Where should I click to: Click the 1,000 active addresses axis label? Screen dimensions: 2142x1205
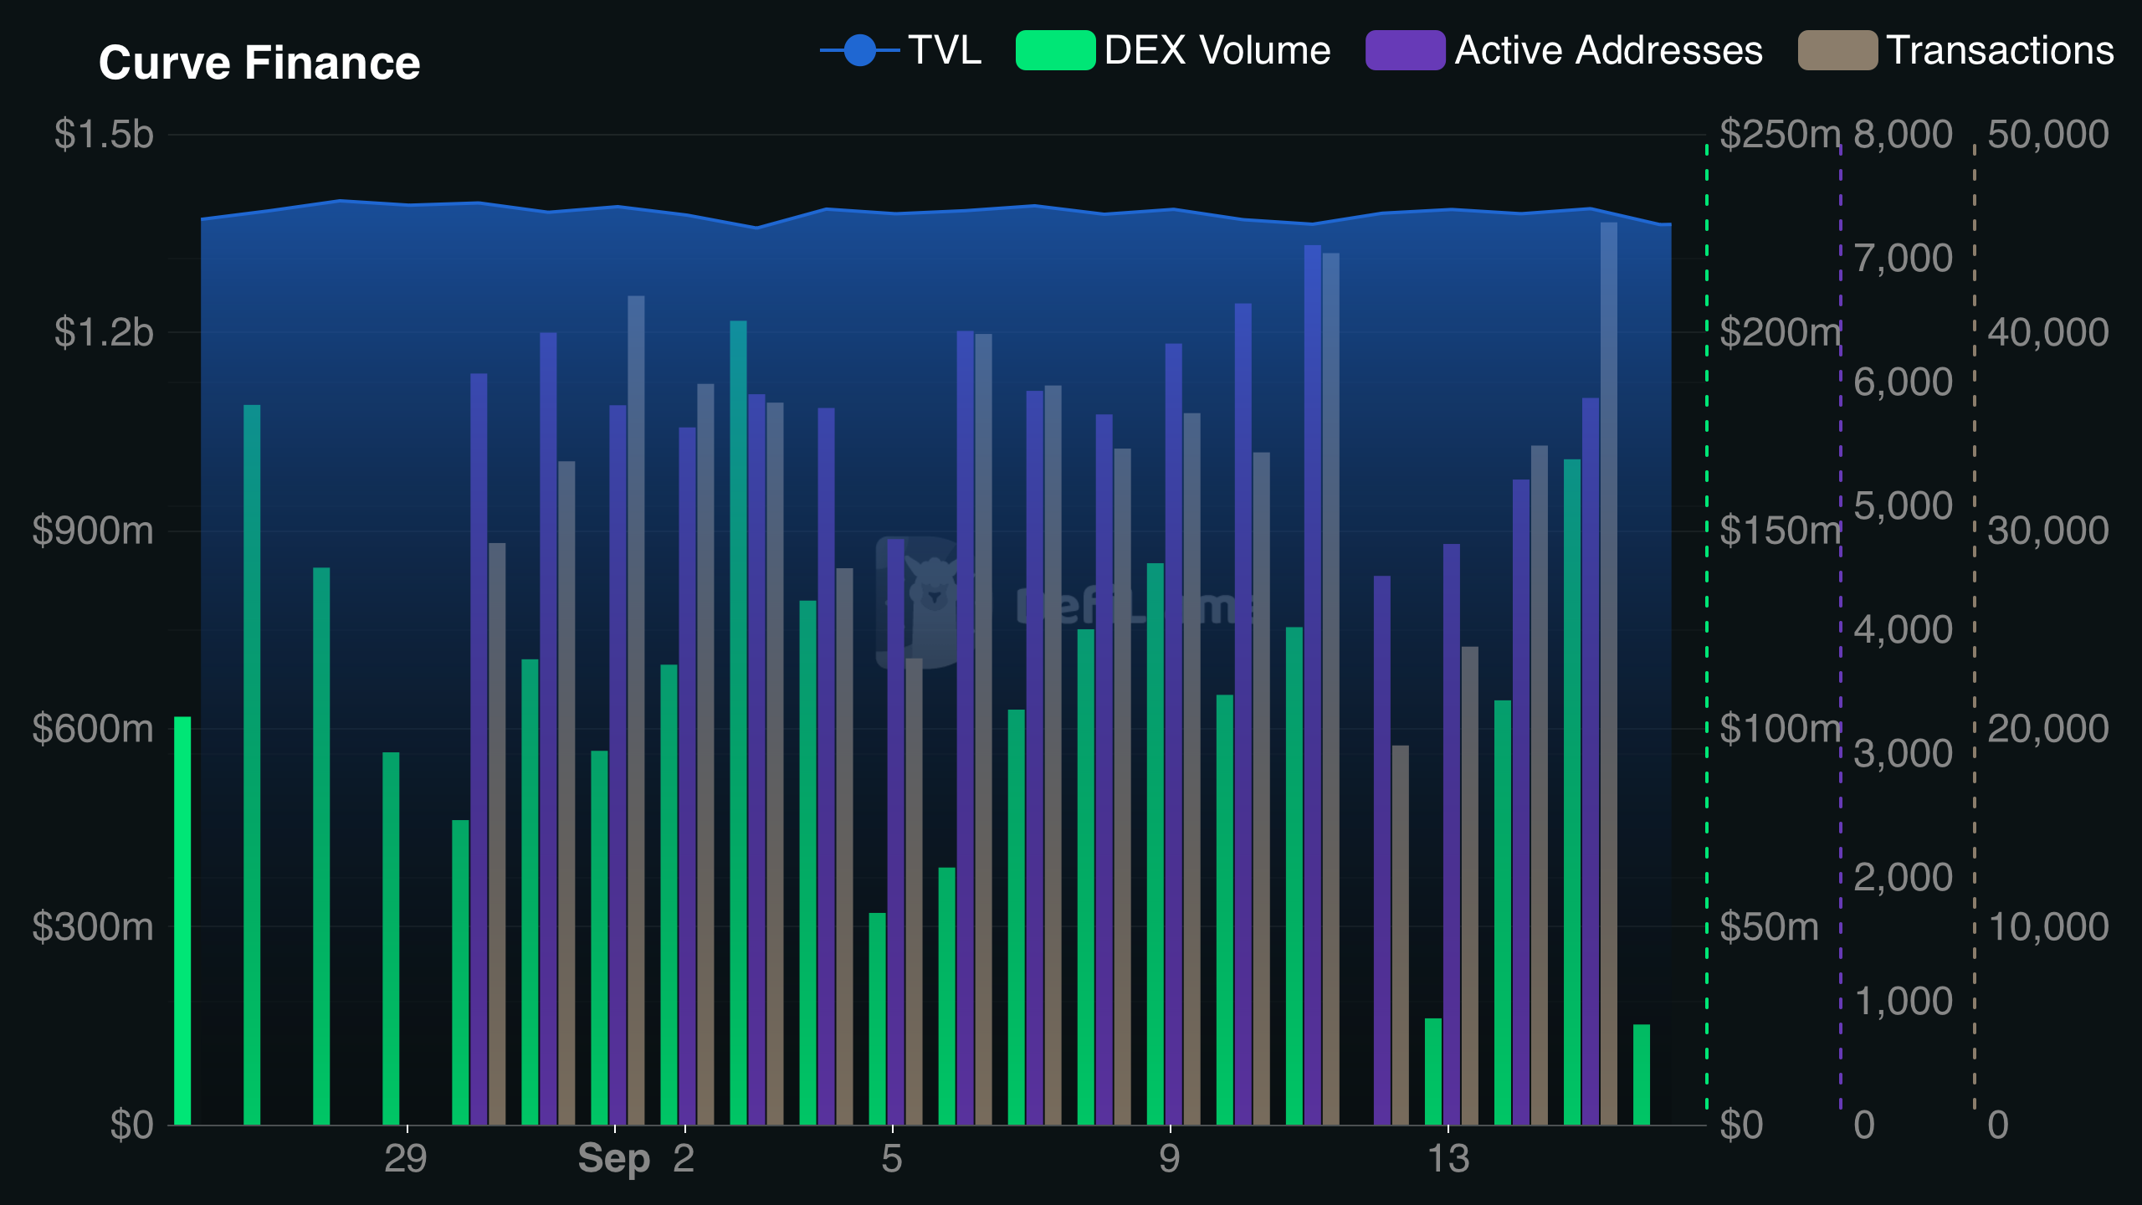pos(1904,1001)
